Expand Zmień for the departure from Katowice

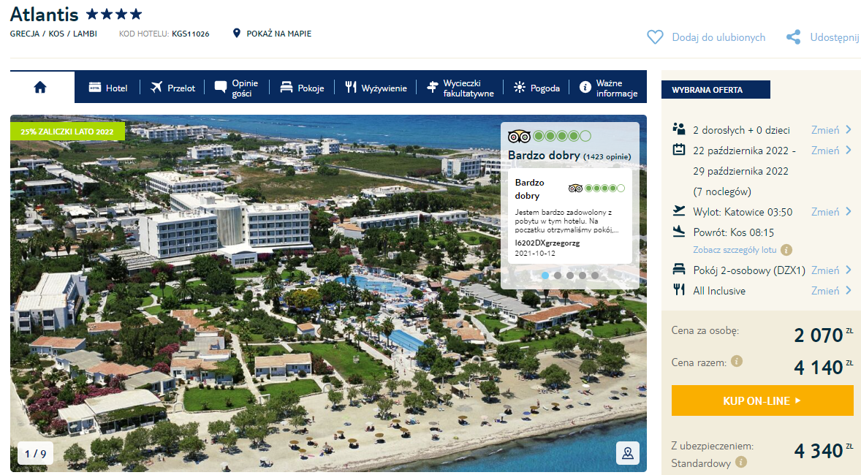(x=831, y=212)
